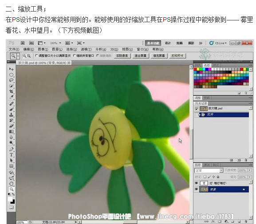Open the 滤镜(T) menu
Viewport: 256px width, 224px height.
coord(86,49)
